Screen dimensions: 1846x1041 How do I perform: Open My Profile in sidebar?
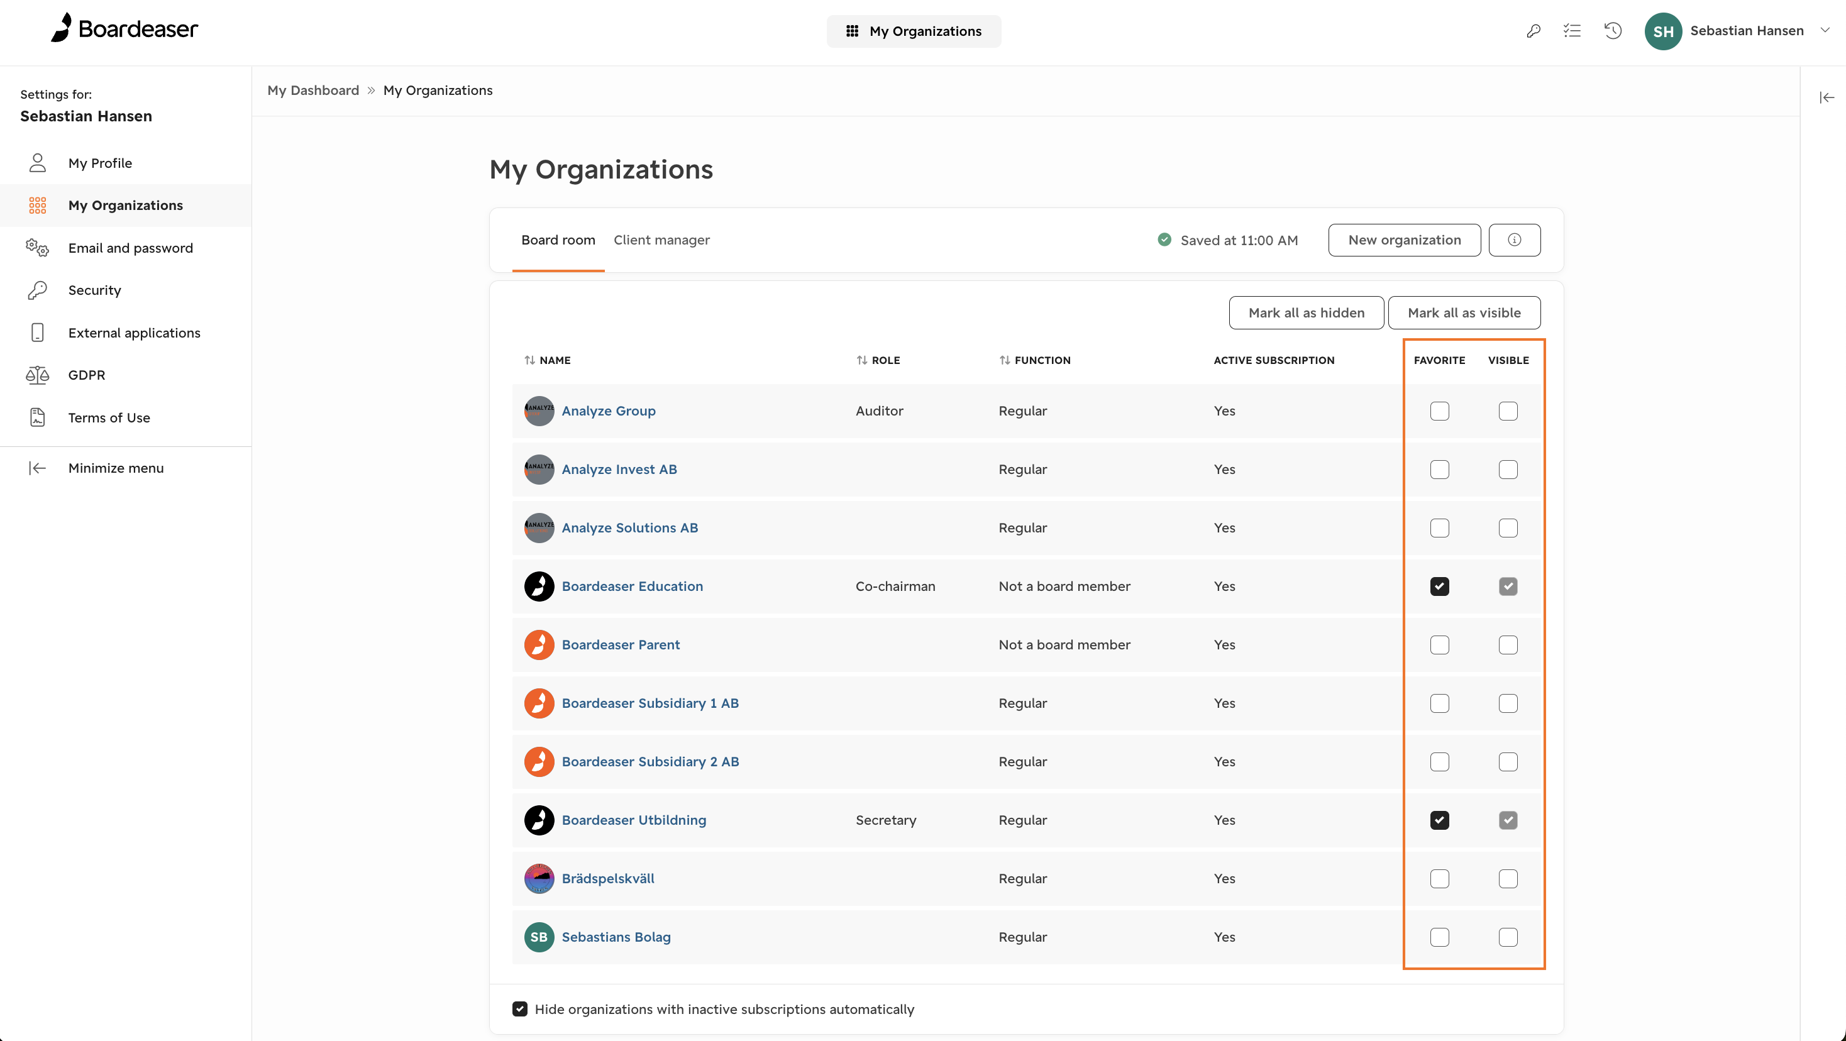(125, 163)
